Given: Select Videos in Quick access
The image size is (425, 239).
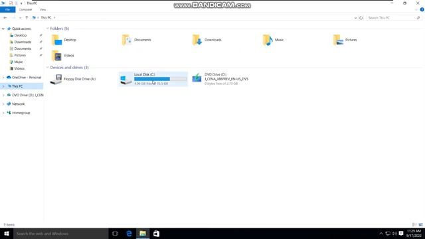Looking at the screenshot, I should (x=19, y=68).
